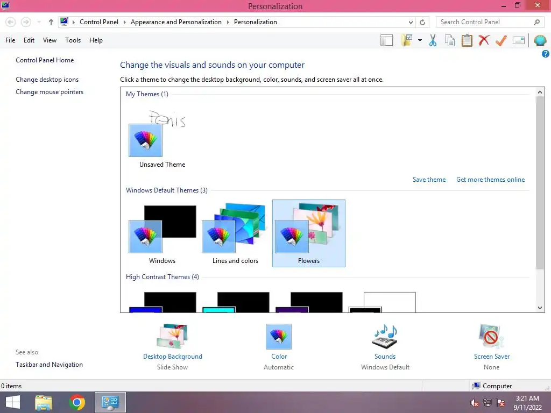
Task: Click theme list scroll down arrow
Action: pyautogui.click(x=540, y=308)
